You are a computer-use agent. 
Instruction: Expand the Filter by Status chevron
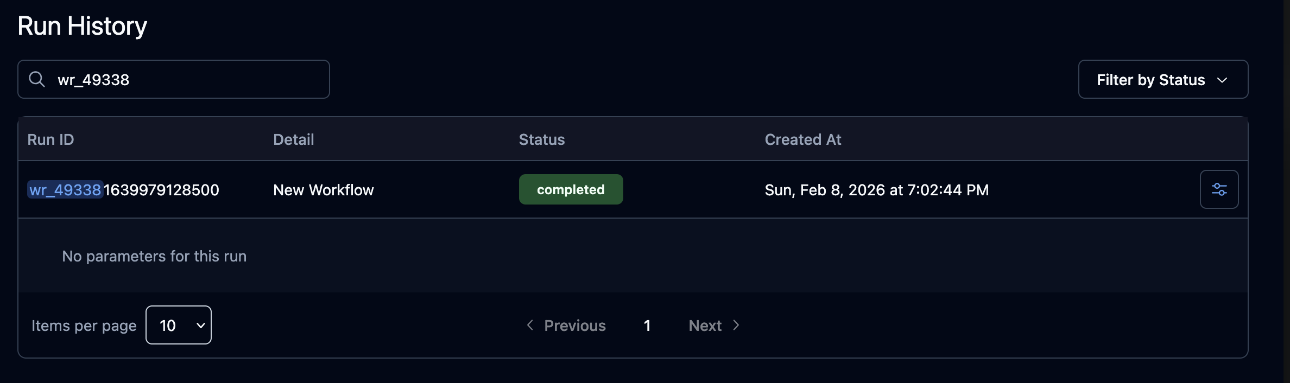[1222, 80]
